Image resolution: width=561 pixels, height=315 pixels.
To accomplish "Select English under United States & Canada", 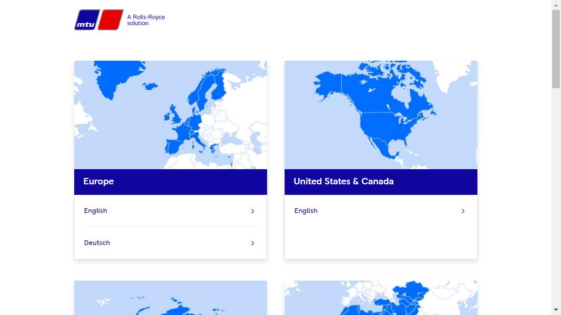I will [x=380, y=211].
